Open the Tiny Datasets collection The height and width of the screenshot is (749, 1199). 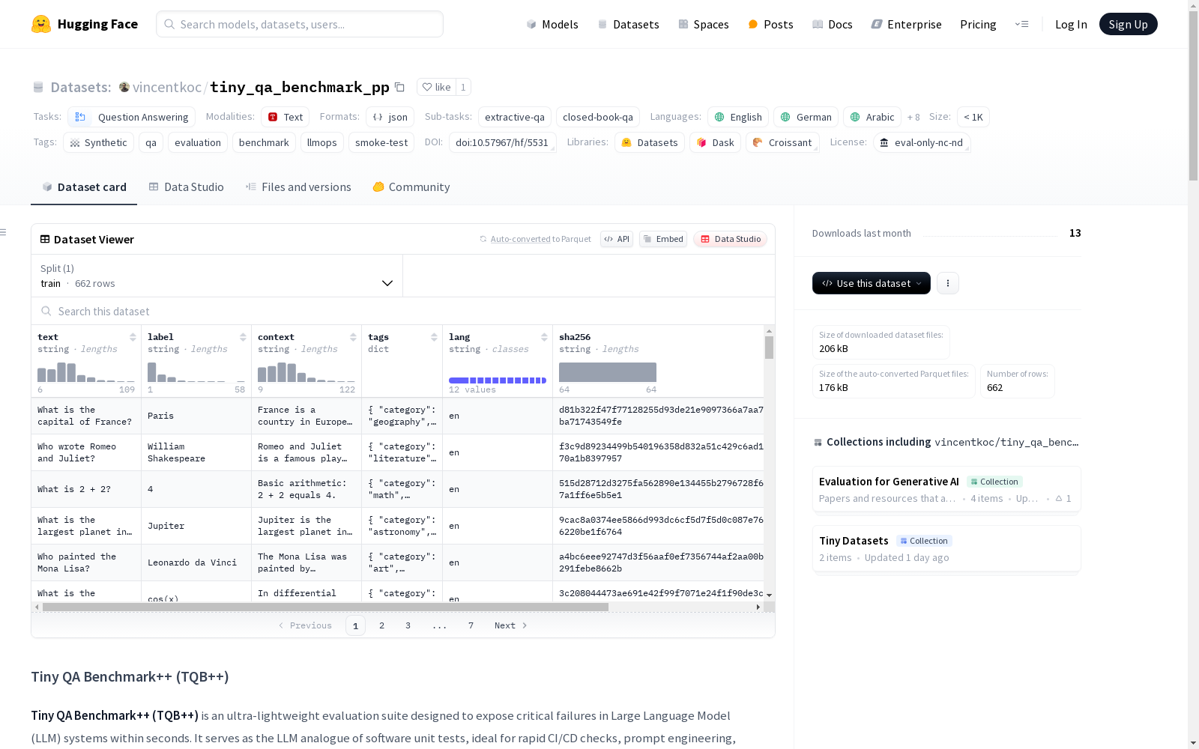[x=946, y=548]
